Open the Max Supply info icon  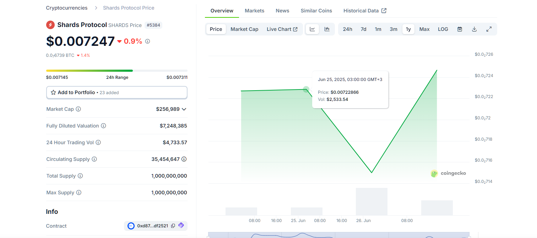tap(78, 193)
